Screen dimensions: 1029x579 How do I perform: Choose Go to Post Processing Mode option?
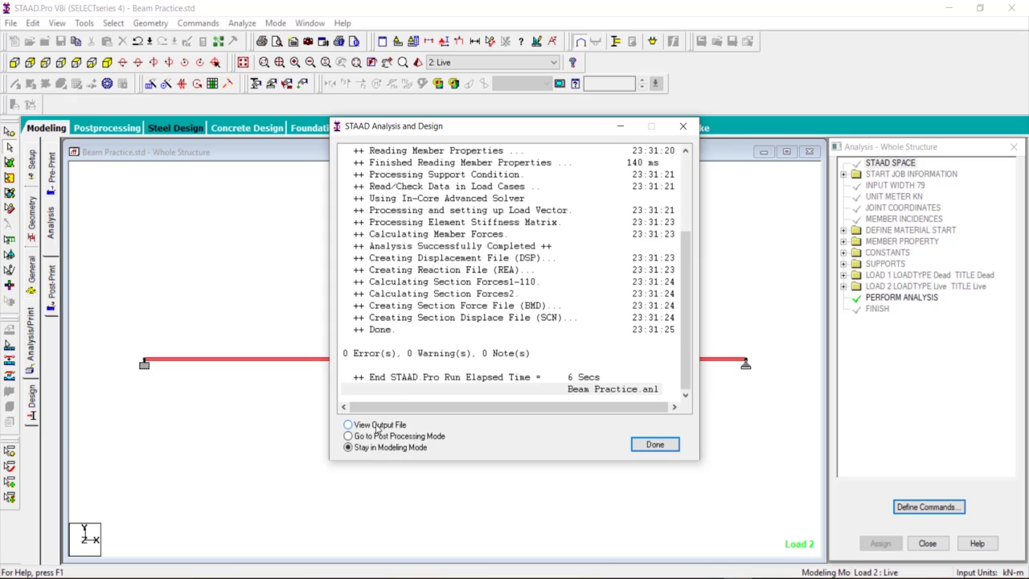pos(348,436)
